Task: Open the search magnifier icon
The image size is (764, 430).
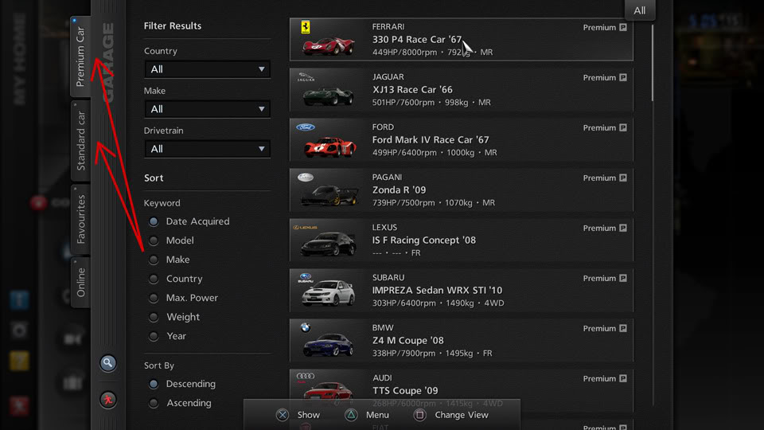Action: point(108,363)
